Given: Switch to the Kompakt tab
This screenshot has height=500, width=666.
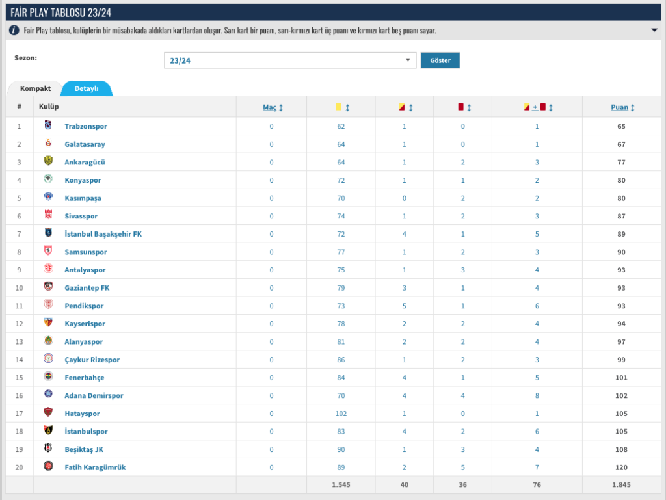Looking at the screenshot, I should pyautogui.click(x=35, y=88).
